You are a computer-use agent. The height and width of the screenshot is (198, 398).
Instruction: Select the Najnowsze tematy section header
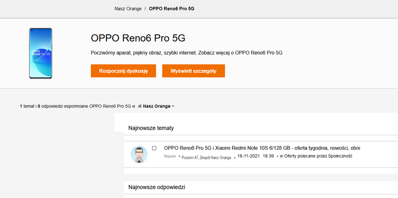tap(151, 128)
